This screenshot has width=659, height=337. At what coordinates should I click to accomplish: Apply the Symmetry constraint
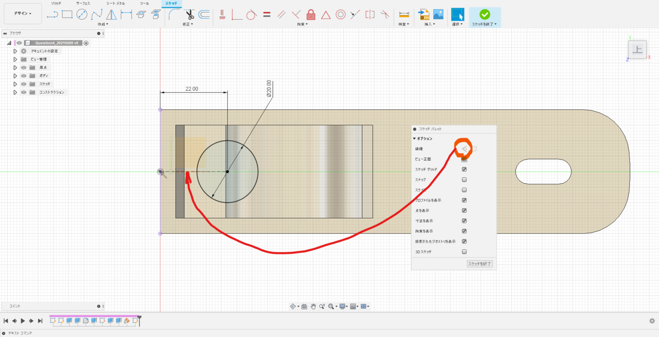tap(370, 14)
